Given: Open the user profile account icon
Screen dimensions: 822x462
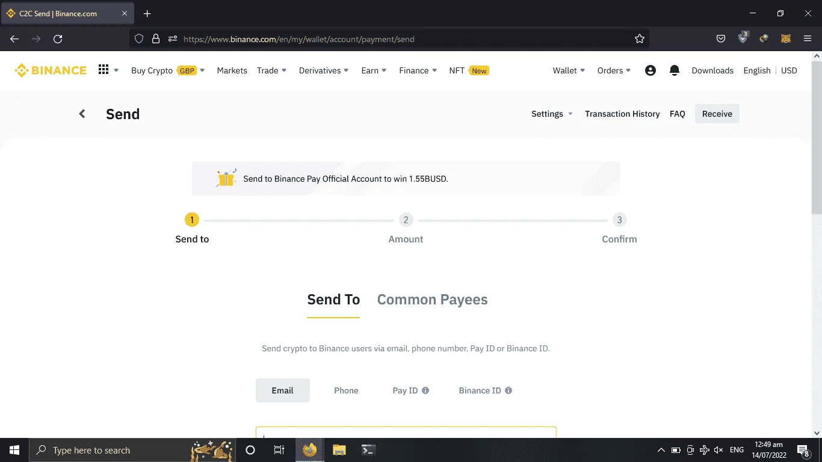Looking at the screenshot, I should (650, 70).
